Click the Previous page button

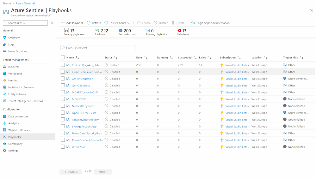[x=71, y=172]
